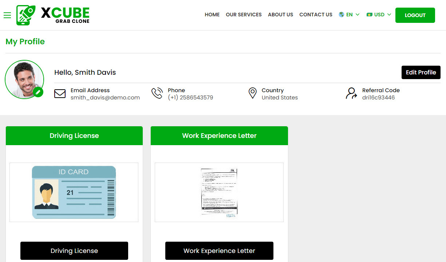Screen dimensions: 446x262
Task: Click the email envelope icon
Action: [60, 94]
